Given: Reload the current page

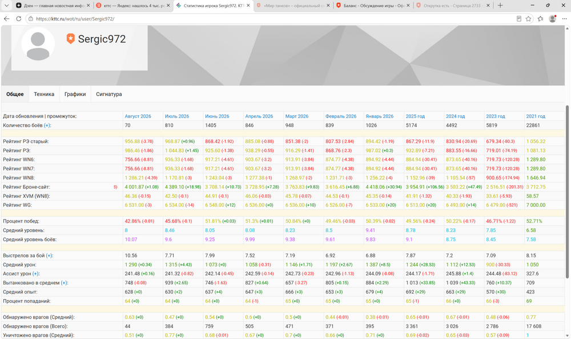Looking at the screenshot, I should 19,19.
